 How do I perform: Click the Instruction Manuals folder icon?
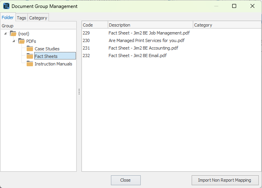[30, 64]
